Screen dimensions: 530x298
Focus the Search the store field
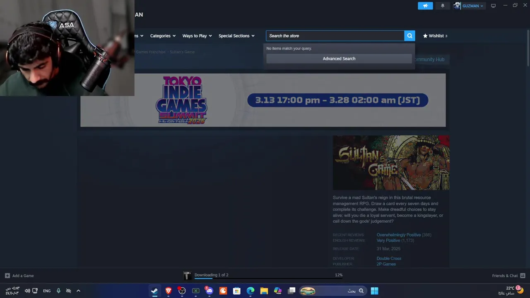point(335,36)
